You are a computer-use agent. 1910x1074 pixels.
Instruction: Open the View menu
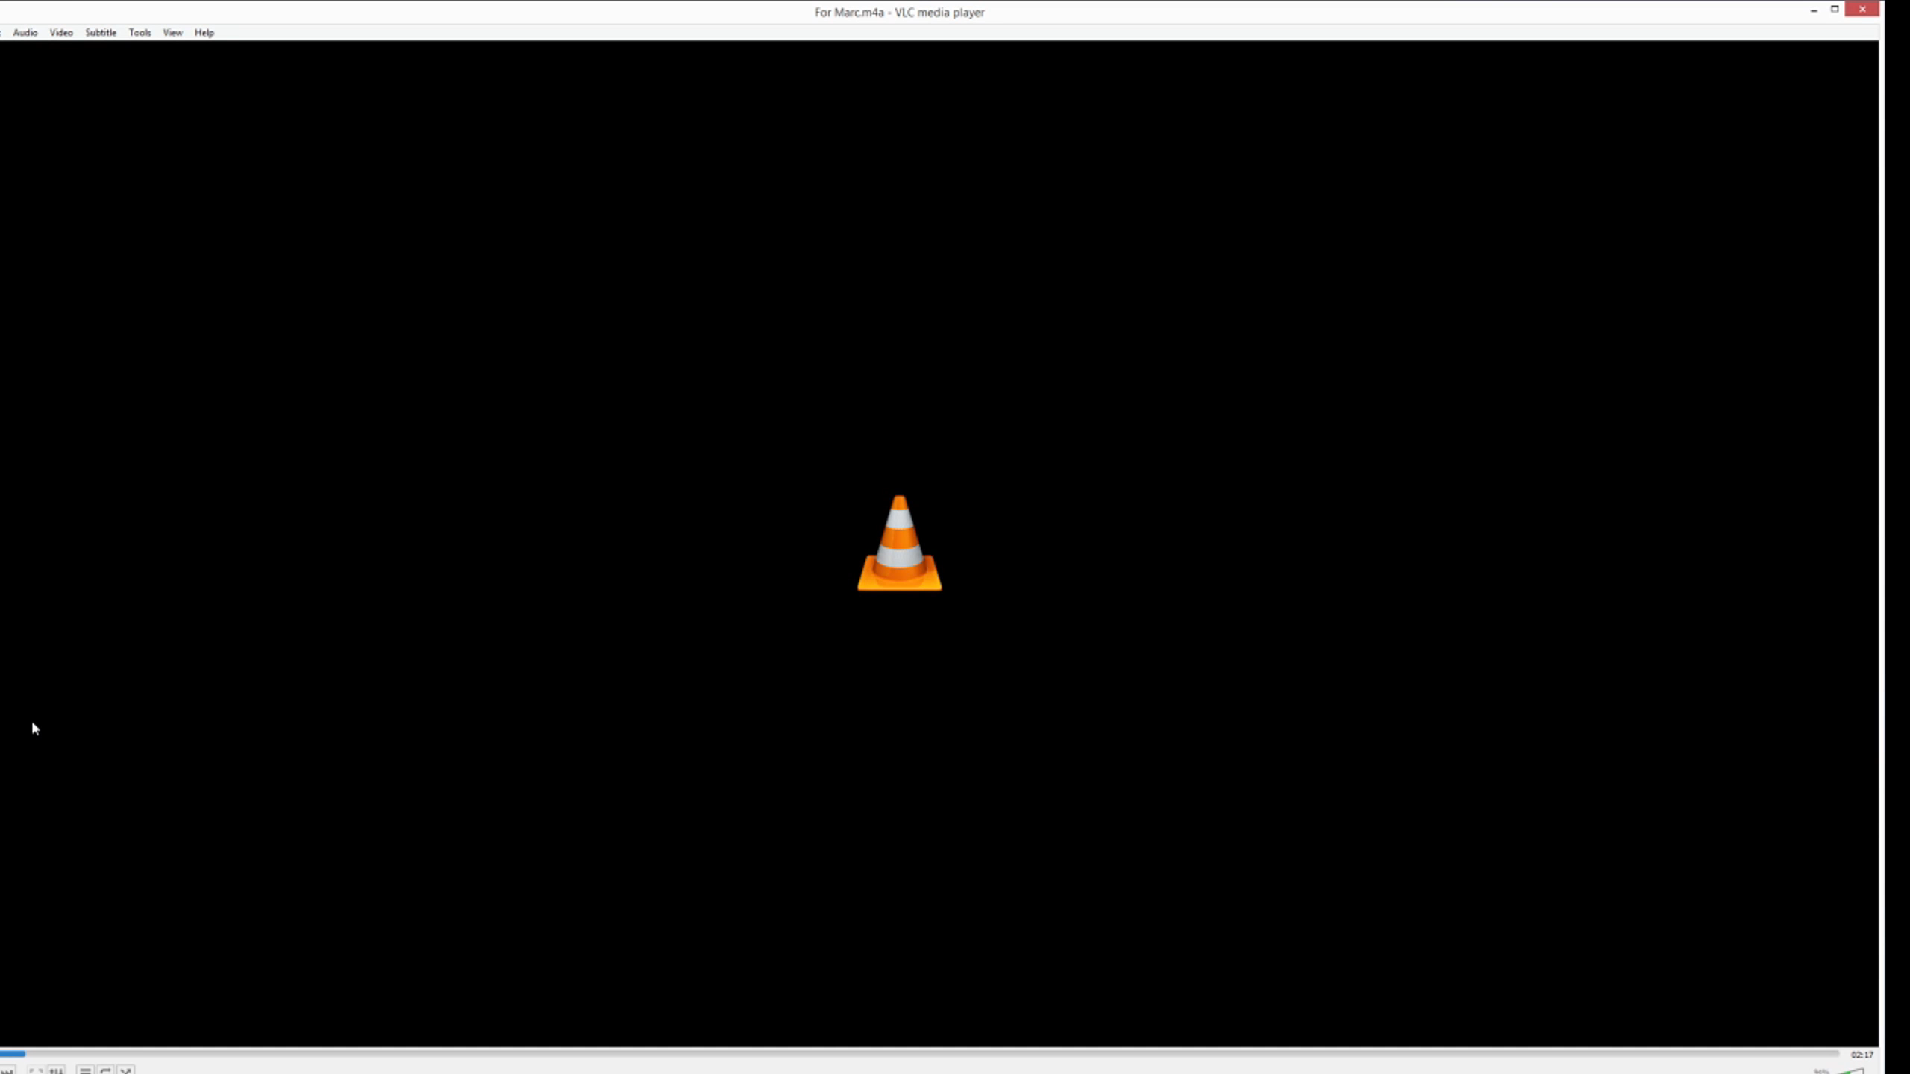pos(172,32)
